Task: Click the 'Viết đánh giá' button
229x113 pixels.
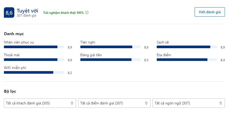Action: click(x=210, y=12)
